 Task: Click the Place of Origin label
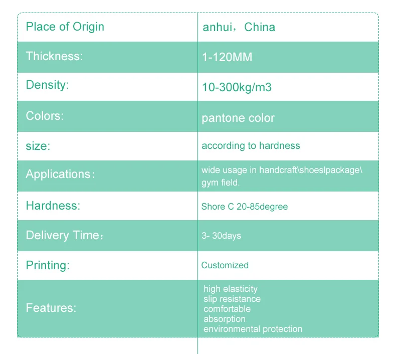pos(65,27)
